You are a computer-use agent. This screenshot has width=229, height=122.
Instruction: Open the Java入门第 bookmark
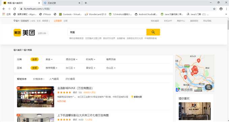[x=198, y=14]
